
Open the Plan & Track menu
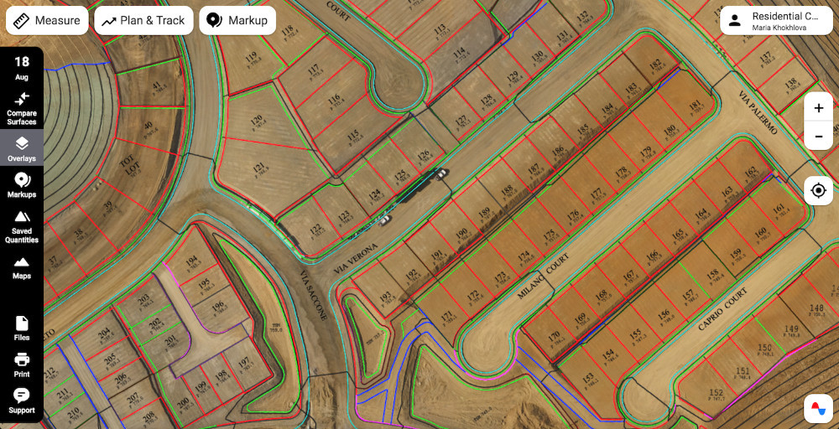click(143, 20)
